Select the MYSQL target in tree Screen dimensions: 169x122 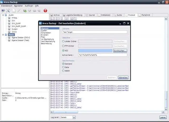[x=15, y=18]
